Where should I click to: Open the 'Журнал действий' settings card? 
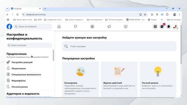click(119, 79)
